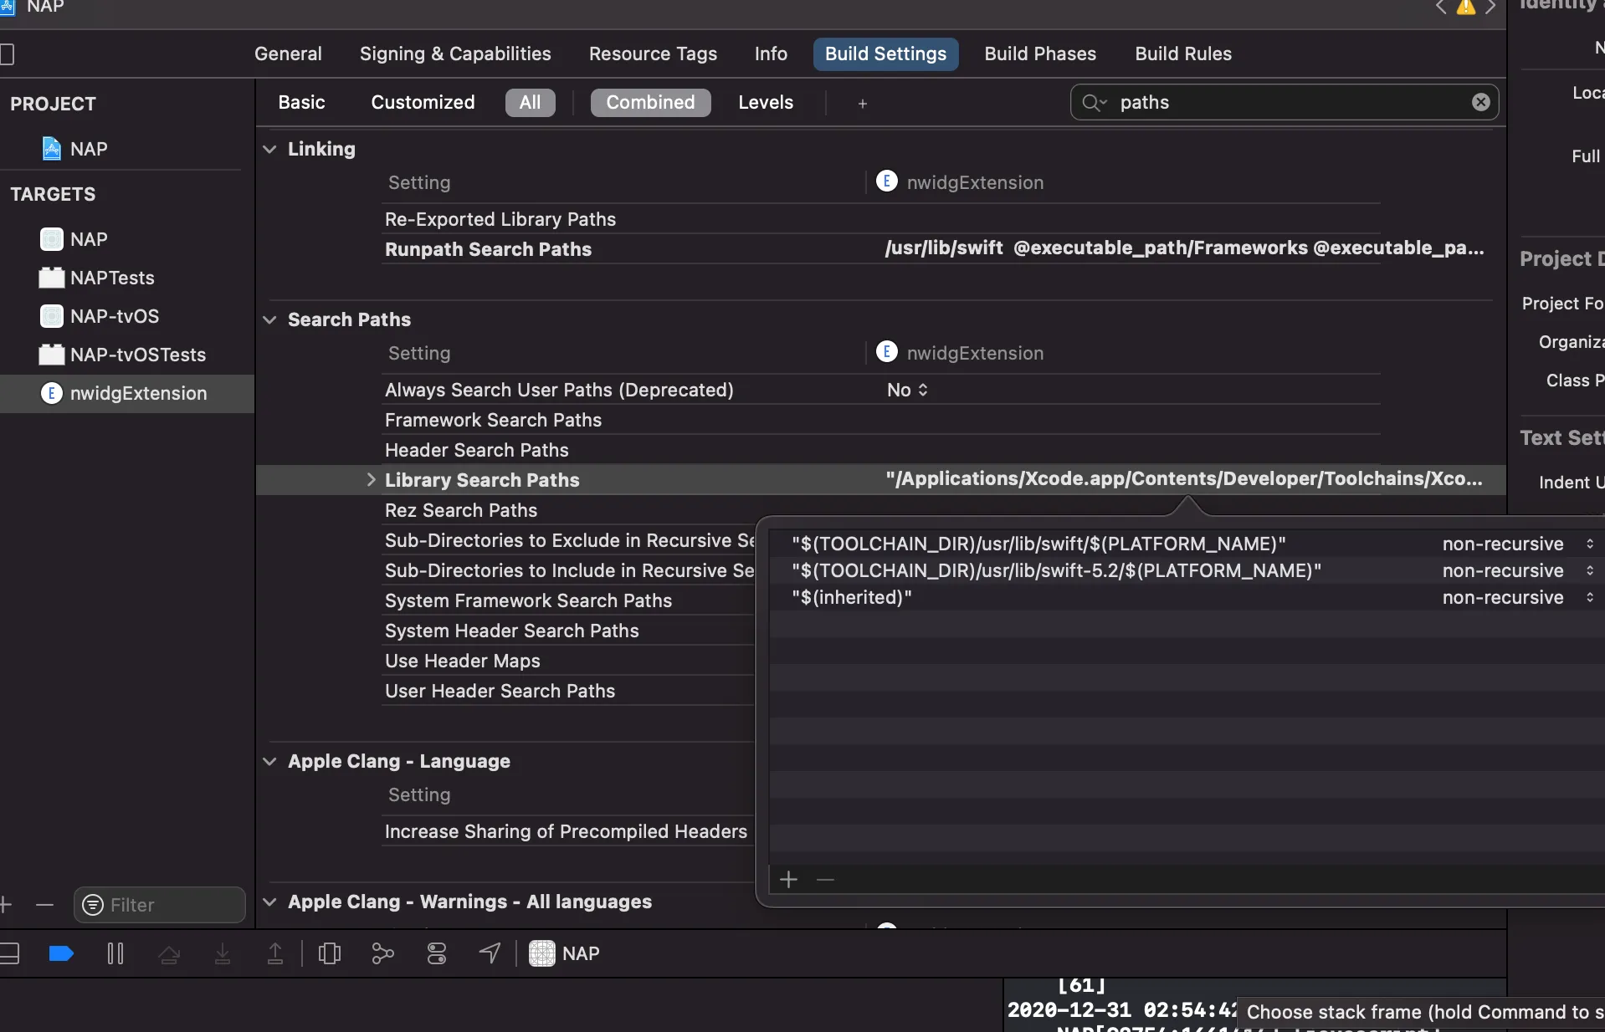Select the NAP app target
This screenshot has height=1032, width=1605.
75,239
